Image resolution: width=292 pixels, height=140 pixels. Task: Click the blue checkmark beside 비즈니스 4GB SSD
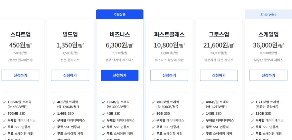click(x=104, y=114)
